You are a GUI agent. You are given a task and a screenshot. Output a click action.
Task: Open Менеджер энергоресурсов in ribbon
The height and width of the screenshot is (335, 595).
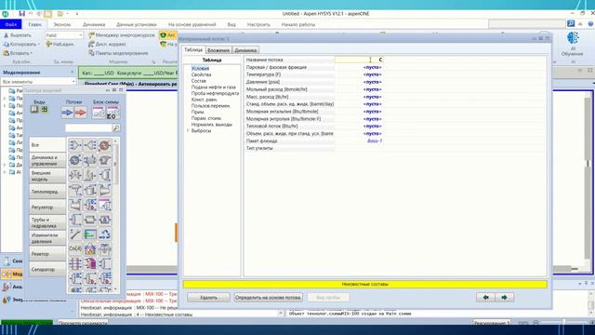click(122, 35)
